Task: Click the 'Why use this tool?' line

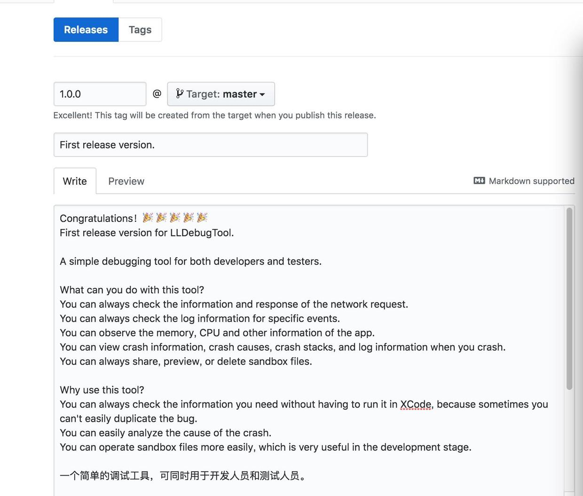Action: click(x=102, y=390)
